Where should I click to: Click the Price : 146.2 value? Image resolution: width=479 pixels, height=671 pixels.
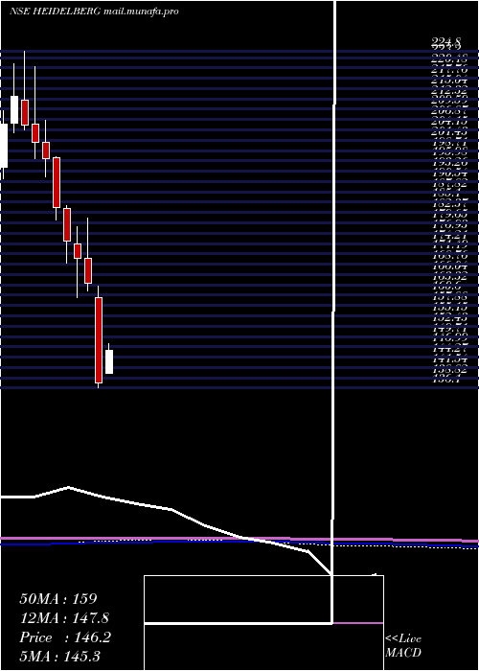(x=65, y=637)
